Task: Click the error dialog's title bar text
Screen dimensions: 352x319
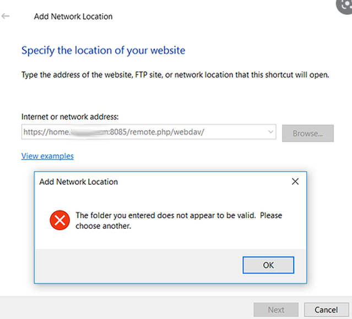Action: [x=78, y=182]
